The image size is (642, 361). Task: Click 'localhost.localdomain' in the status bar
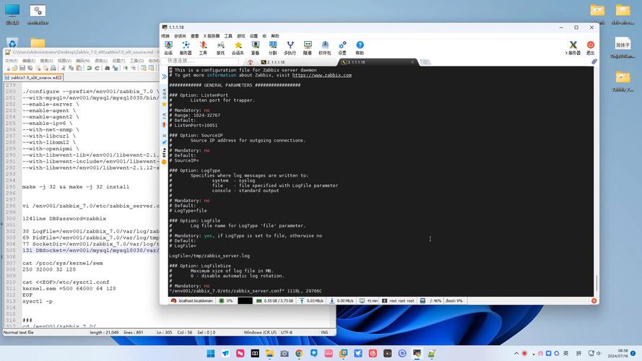pos(192,301)
